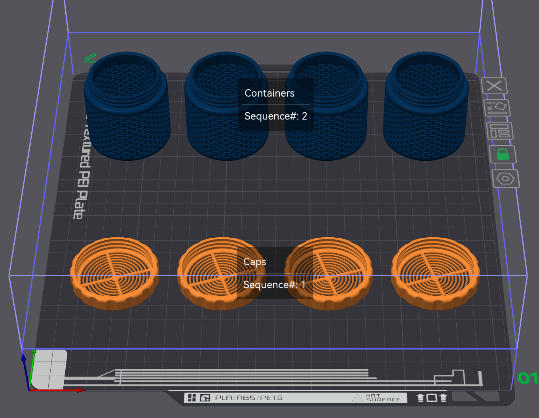This screenshot has width=539, height=418.
Task: Click the PLA/ABS/PETG plate marking
Action: pos(249,398)
